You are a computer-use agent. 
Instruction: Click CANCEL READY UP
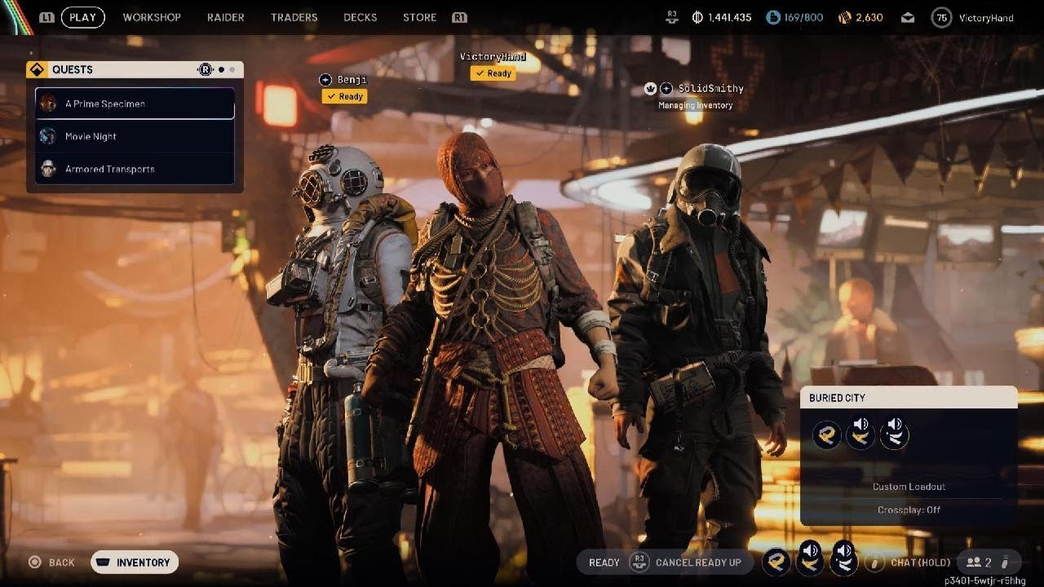(x=698, y=562)
